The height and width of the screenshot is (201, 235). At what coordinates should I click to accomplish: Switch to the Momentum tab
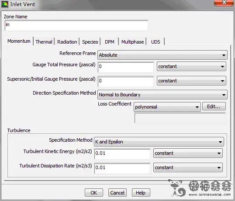click(19, 41)
